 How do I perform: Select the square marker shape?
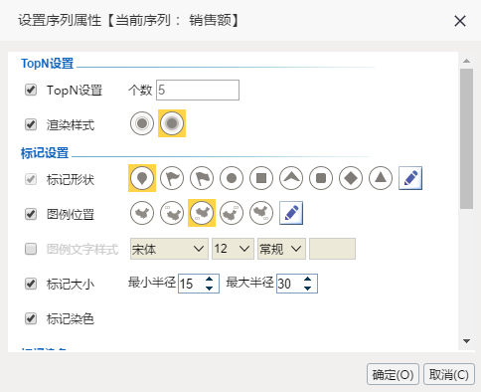pyautogui.click(x=261, y=178)
